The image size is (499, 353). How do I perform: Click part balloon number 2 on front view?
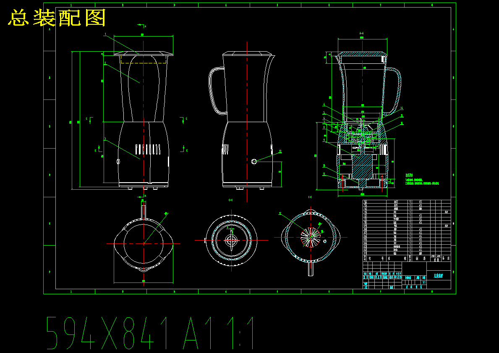coord(105,63)
